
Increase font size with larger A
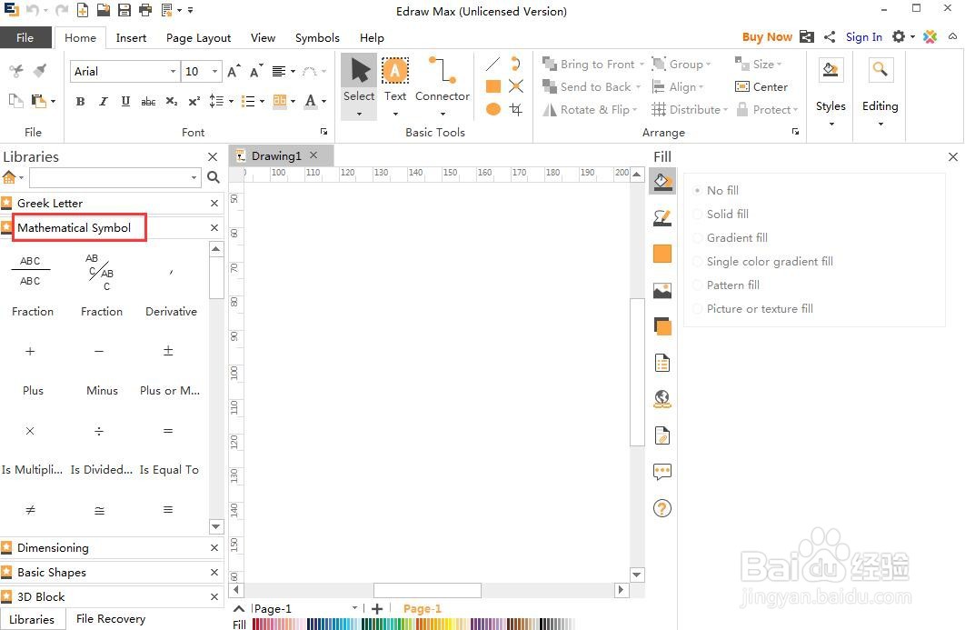click(x=234, y=72)
